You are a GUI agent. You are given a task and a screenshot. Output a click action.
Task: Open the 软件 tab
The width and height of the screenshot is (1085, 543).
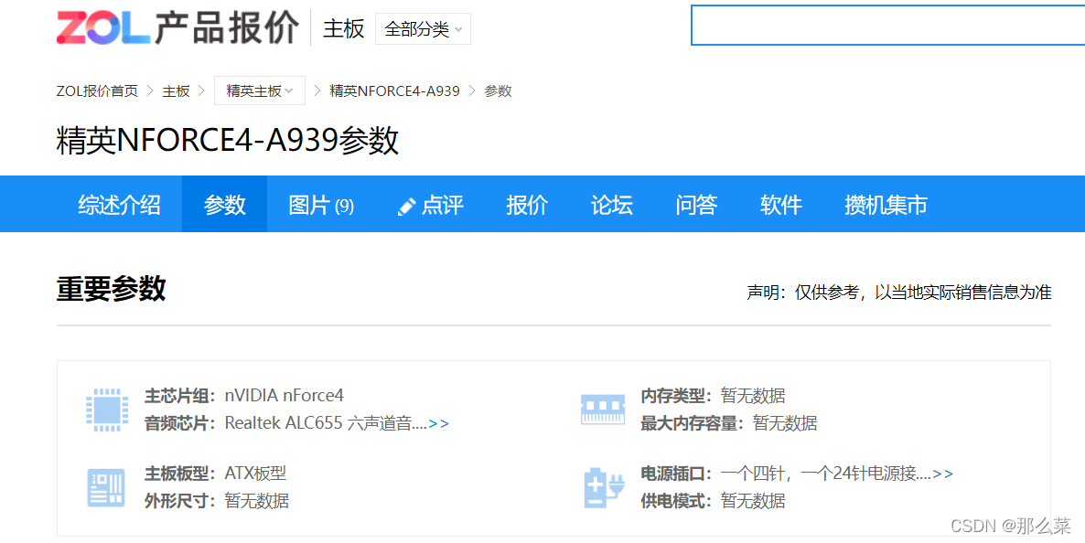point(781,205)
